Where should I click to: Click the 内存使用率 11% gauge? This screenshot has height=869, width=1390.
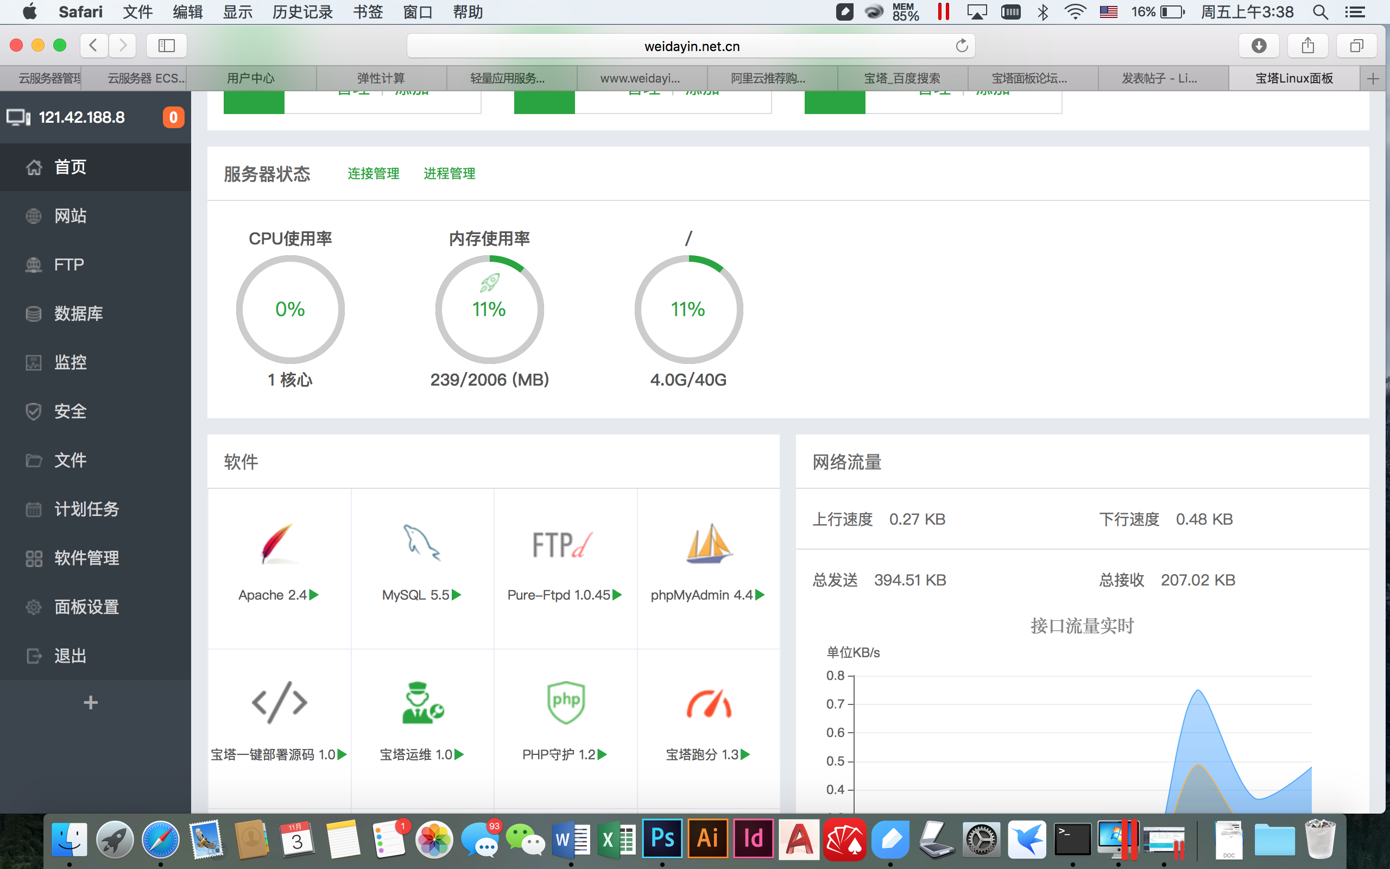(489, 309)
